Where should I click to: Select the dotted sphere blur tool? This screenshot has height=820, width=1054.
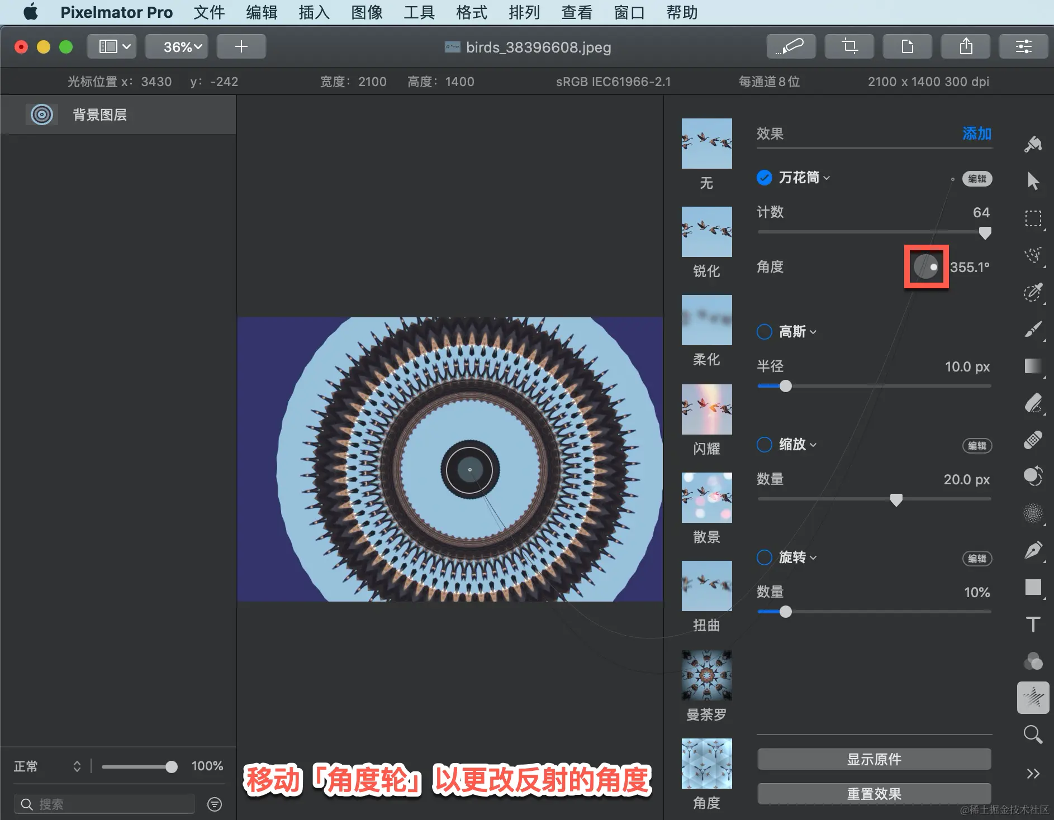[1033, 513]
